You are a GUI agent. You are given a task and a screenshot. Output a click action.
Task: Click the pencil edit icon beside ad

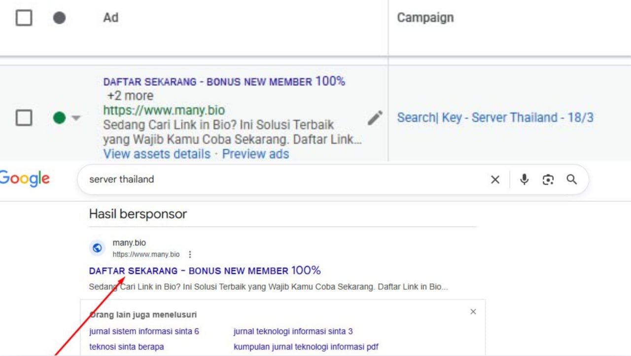(375, 118)
